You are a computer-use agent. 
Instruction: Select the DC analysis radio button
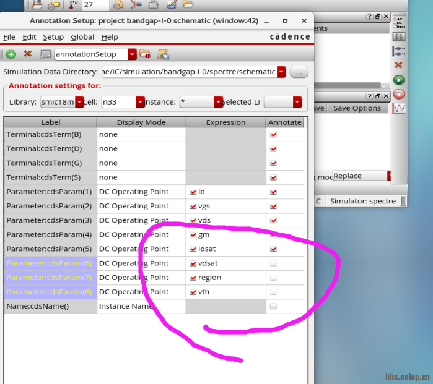(x=395, y=23)
